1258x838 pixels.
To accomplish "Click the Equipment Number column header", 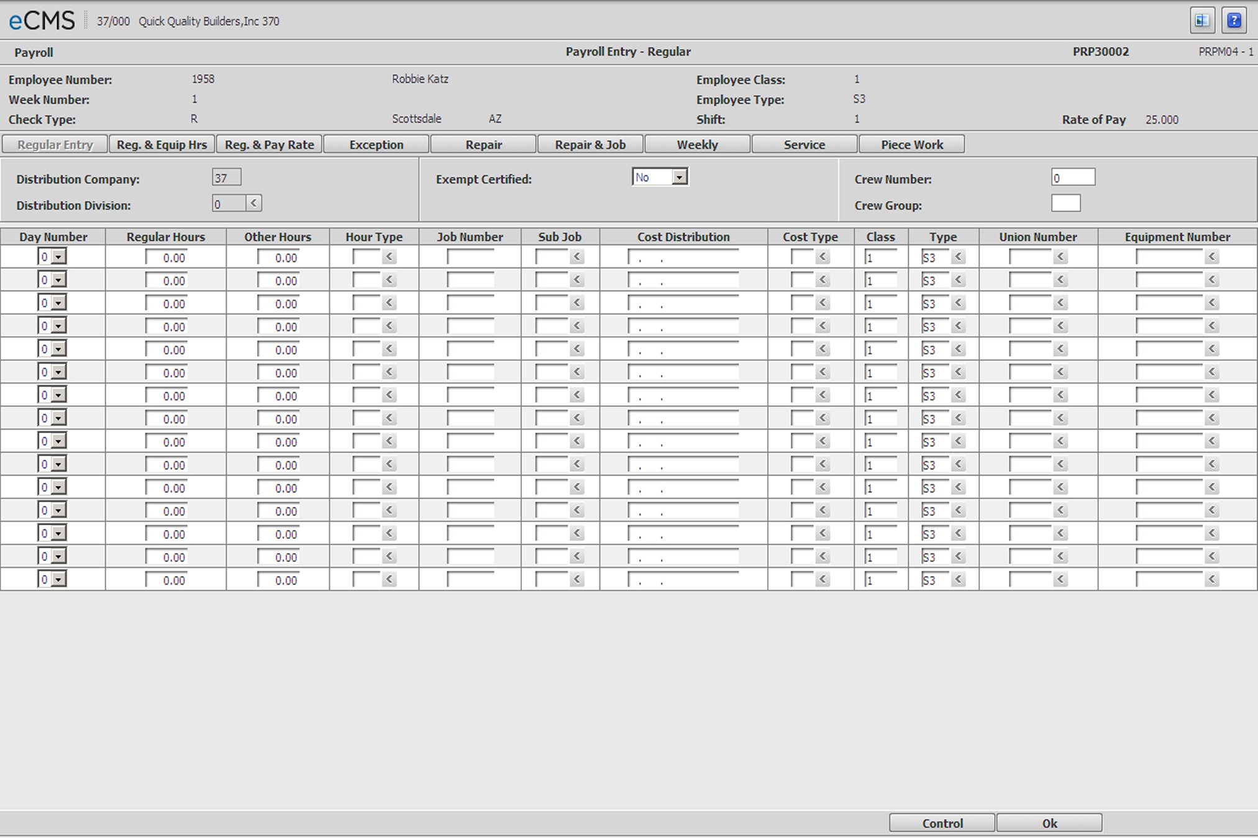I will 1177,237.
